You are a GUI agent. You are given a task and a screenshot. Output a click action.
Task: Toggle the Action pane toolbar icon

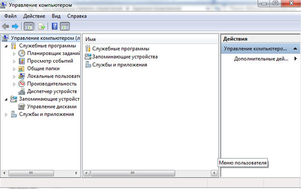pyautogui.click(x=65, y=26)
